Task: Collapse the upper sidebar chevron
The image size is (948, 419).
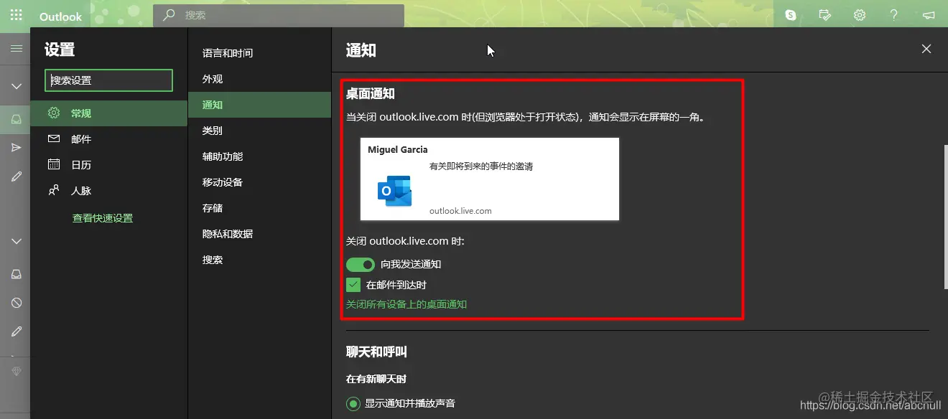Action: [x=16, y=85]
